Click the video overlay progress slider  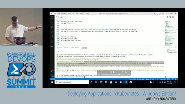click(x=114, y=75)
